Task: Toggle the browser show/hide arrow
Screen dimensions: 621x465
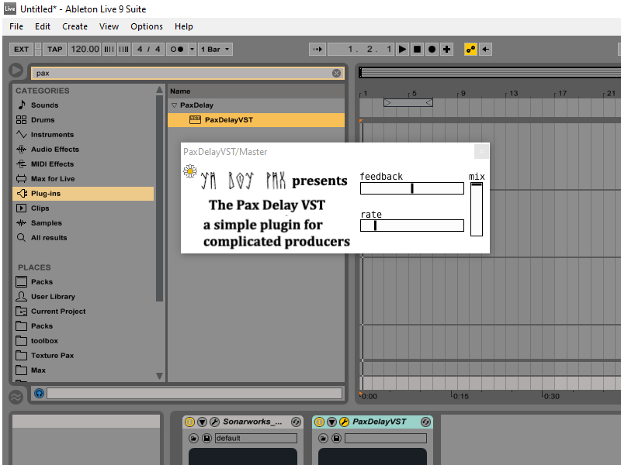Action: pyautogui.click(x=16, y=71)
